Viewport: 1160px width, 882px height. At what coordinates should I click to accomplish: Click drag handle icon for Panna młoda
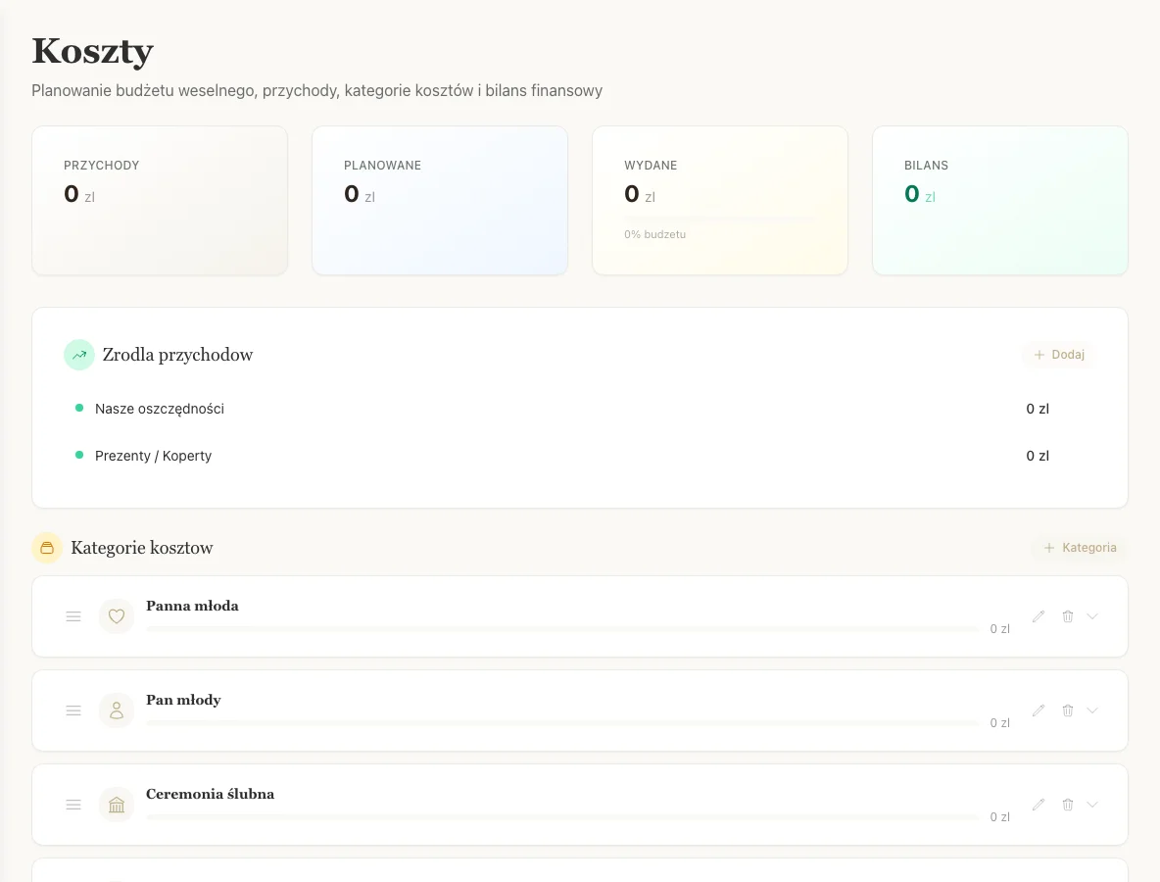point(73,616)
